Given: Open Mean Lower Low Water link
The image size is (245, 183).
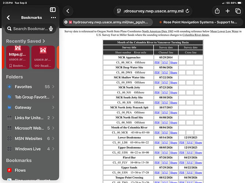Looking at the screenshot, I should click(224, 31).
